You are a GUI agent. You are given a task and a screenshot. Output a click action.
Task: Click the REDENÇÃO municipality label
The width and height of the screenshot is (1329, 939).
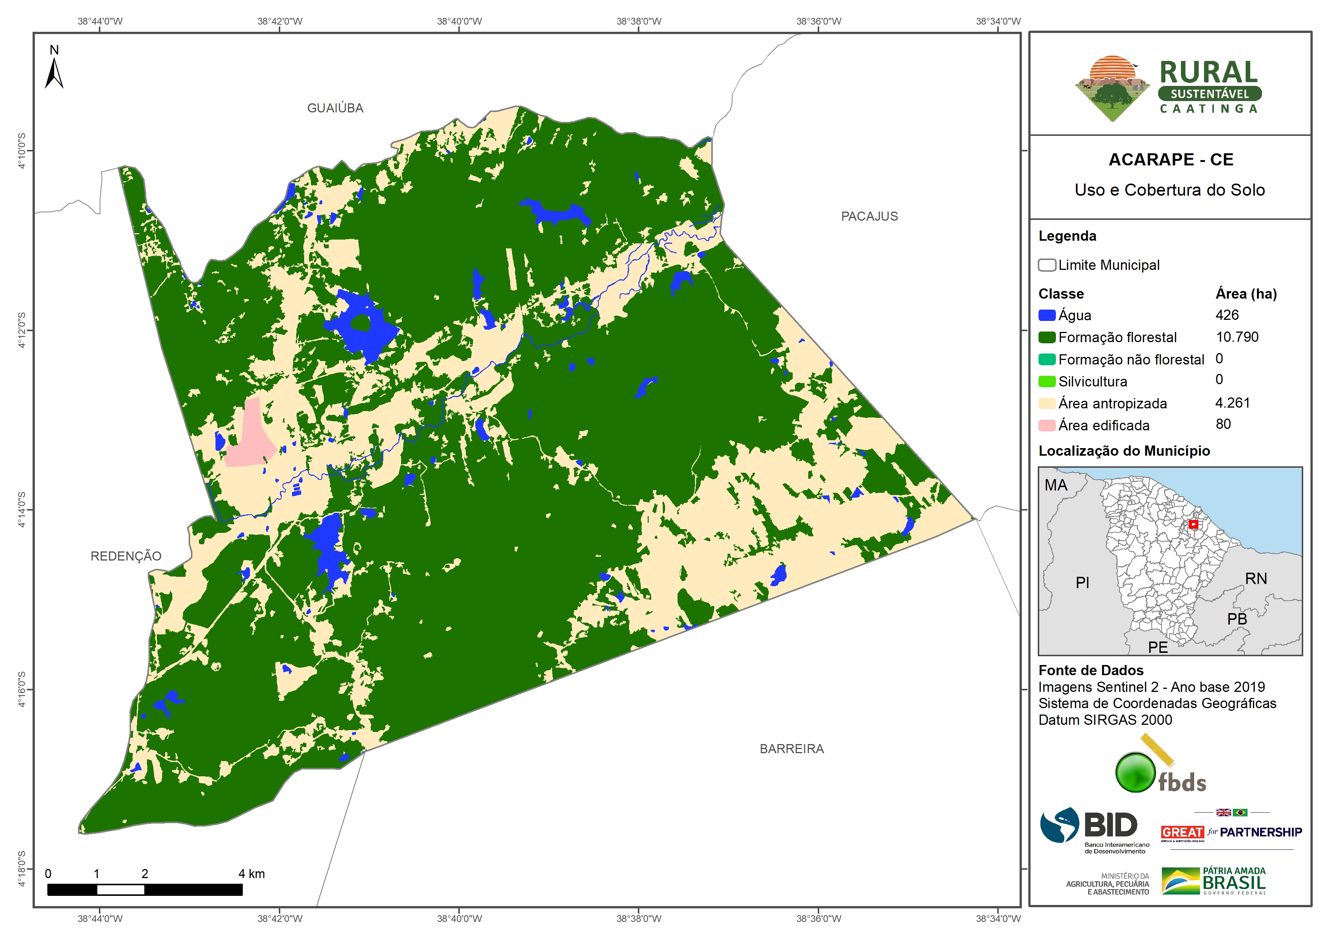coord(126,556)
